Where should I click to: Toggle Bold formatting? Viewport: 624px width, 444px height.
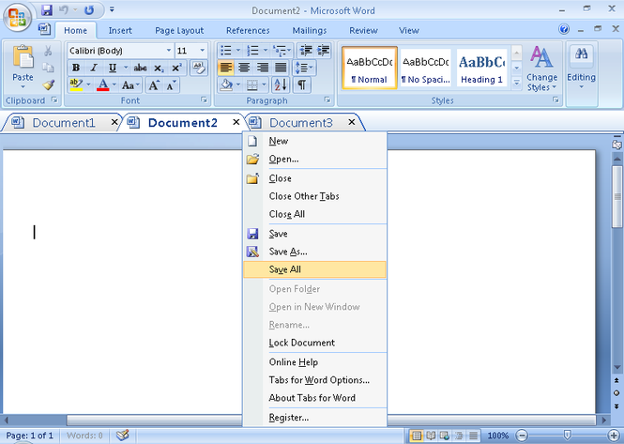tap(76, 69)
